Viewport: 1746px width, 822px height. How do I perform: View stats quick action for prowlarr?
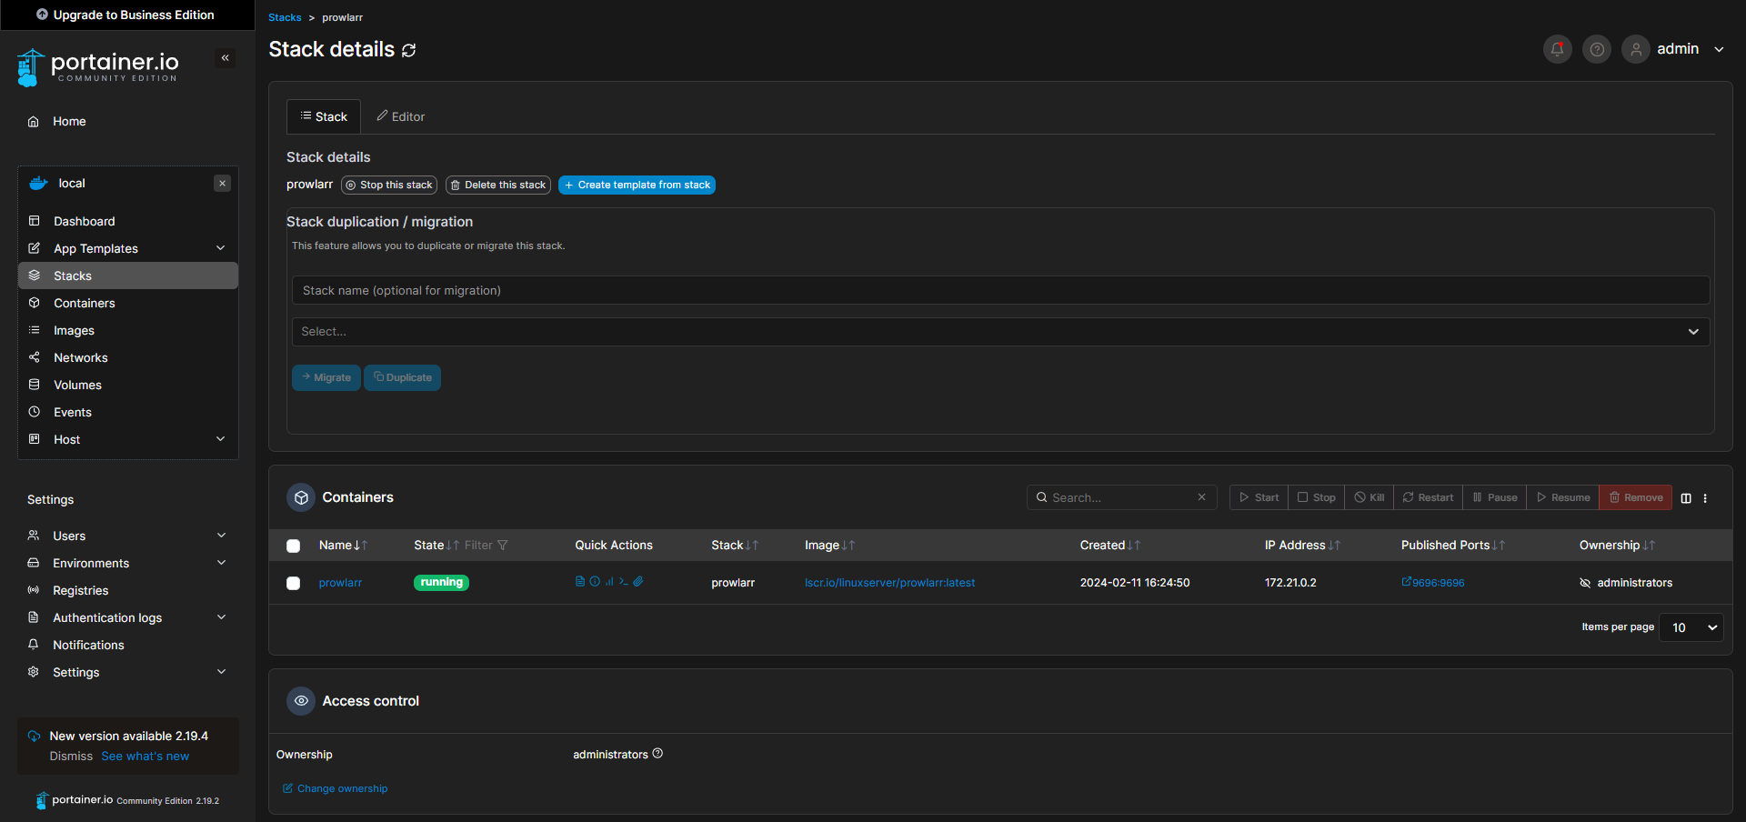point(609,582)
